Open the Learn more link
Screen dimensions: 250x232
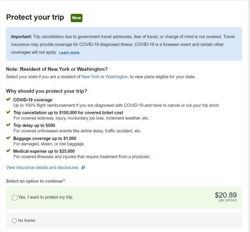69,53
